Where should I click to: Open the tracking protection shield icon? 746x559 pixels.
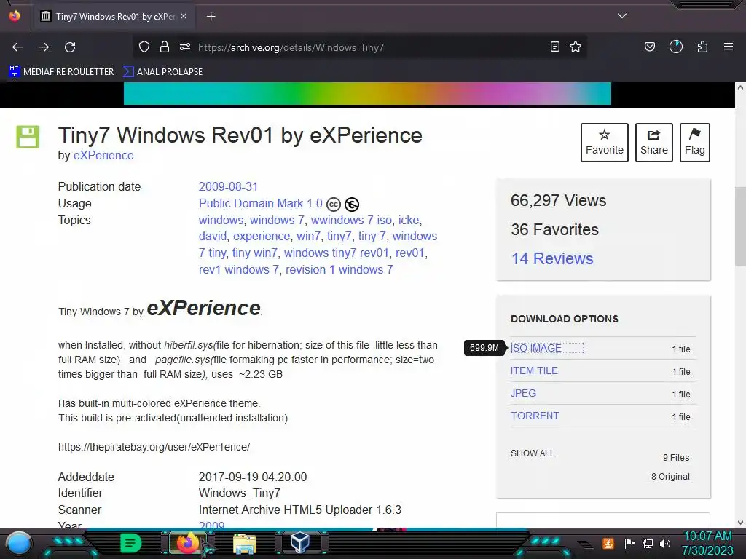click(x=144, y=47)
